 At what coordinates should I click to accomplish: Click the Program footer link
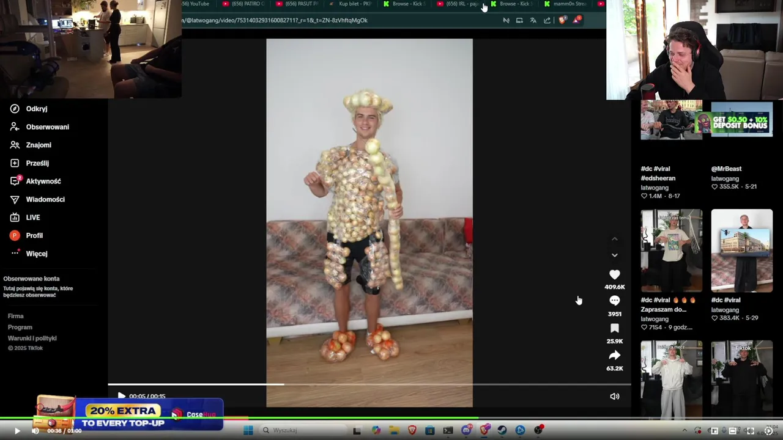20,327
